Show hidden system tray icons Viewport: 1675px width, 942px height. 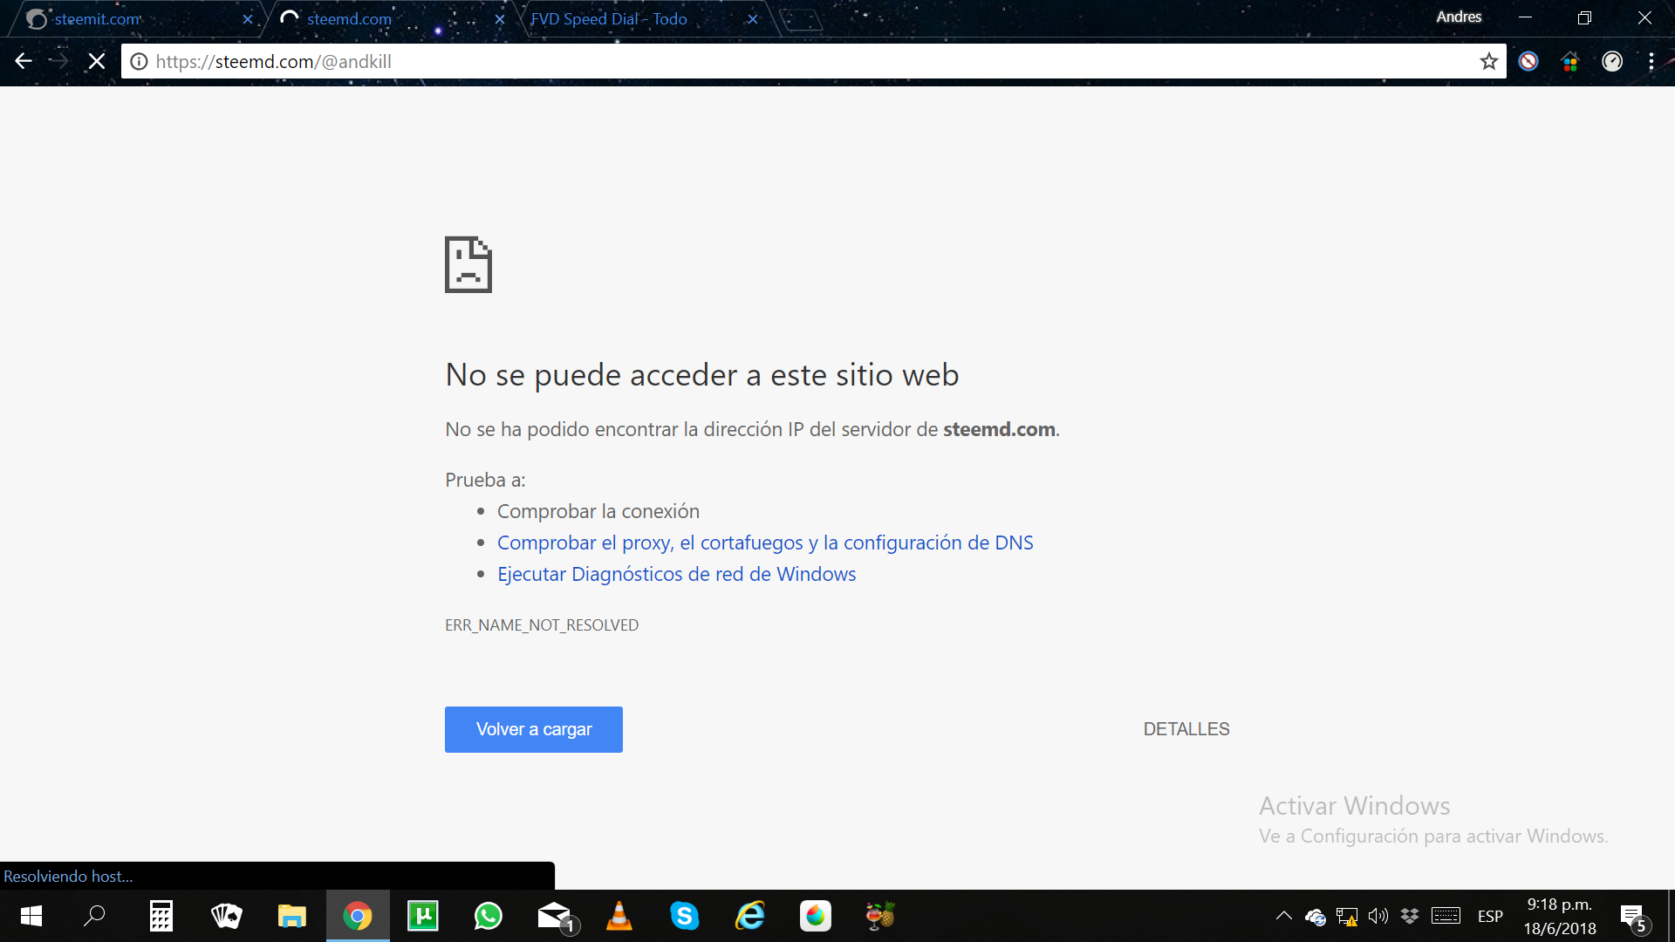(1283, 916)
